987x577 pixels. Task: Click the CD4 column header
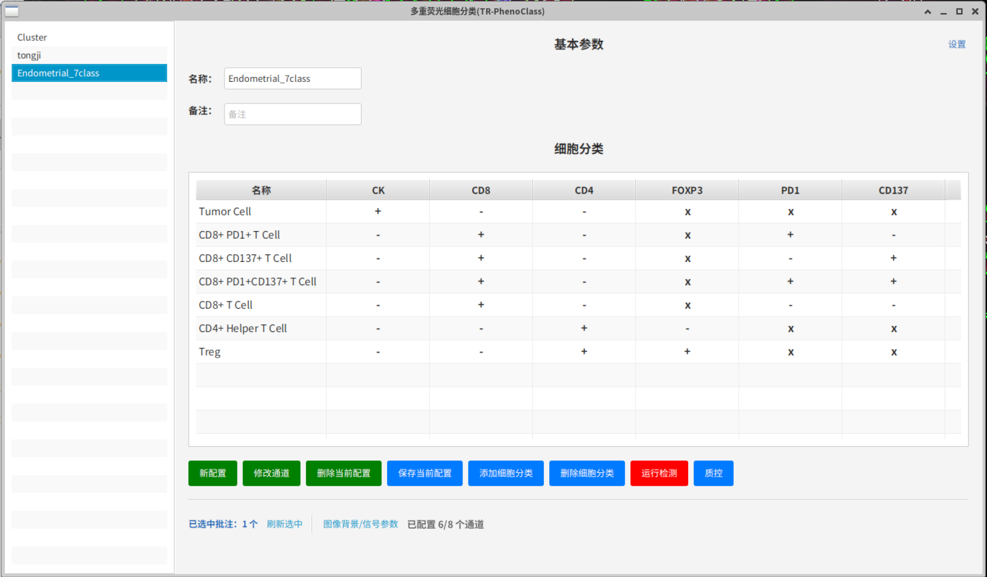pyautogui.click(x=584, y=190)
